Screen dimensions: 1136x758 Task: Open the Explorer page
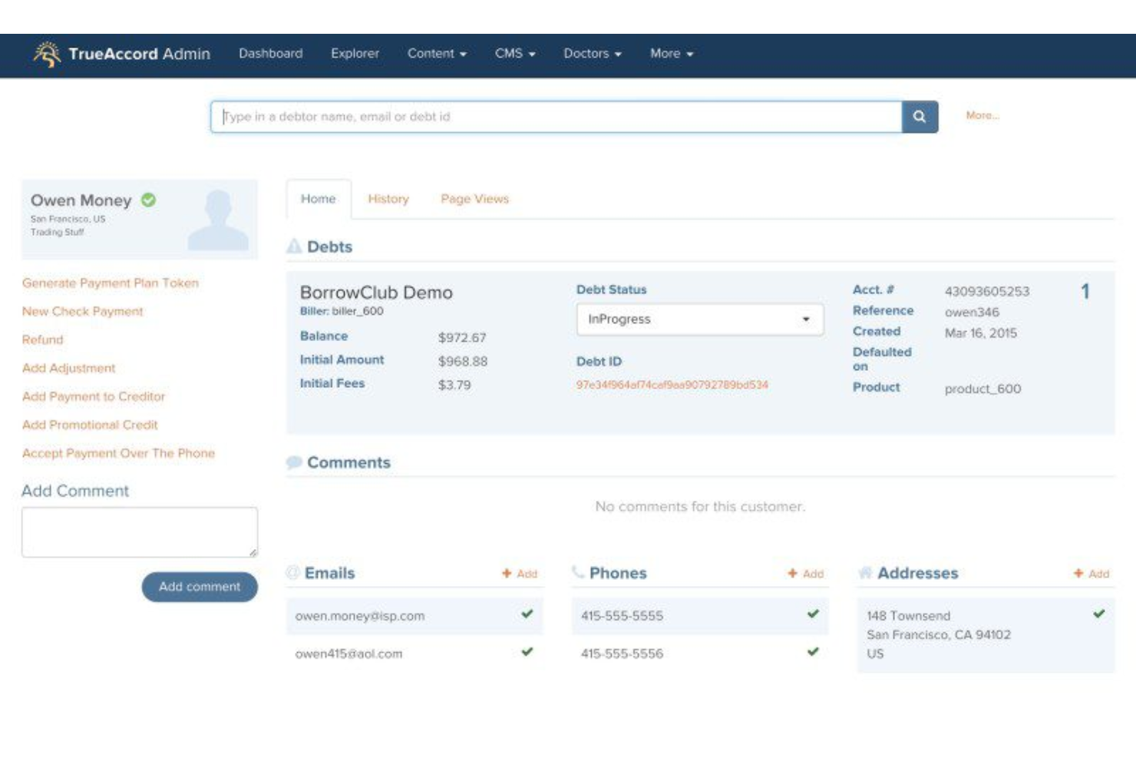click(355, 54)
